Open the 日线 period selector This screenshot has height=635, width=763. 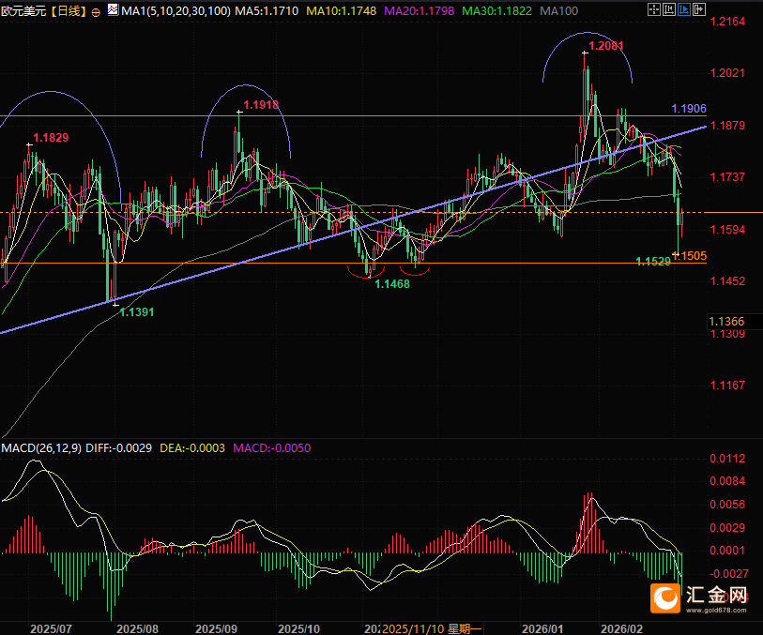point(67,11)
